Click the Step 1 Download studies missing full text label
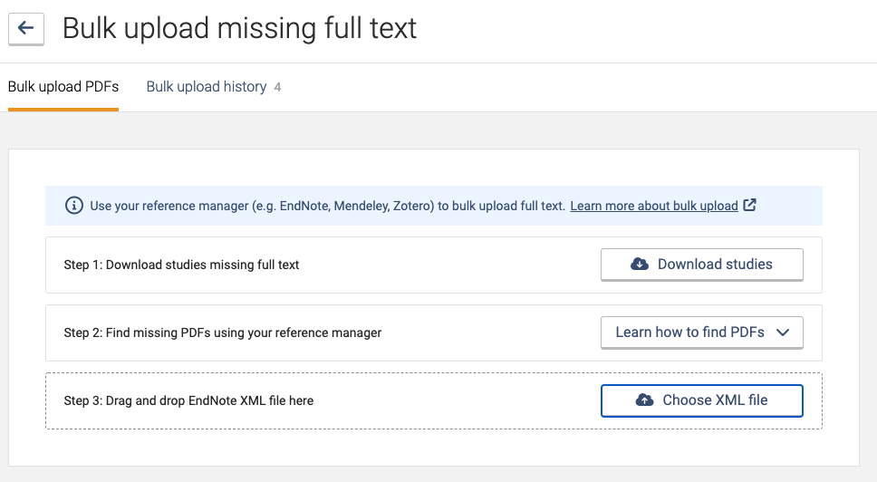 (181, 265)
